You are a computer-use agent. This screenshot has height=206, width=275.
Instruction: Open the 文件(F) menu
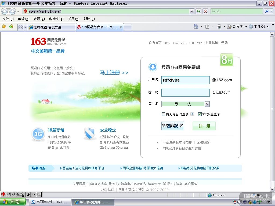point(8,19)
